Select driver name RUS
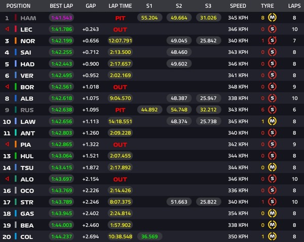This screenshot has height=242, width=304. click(x=27, y=110)
